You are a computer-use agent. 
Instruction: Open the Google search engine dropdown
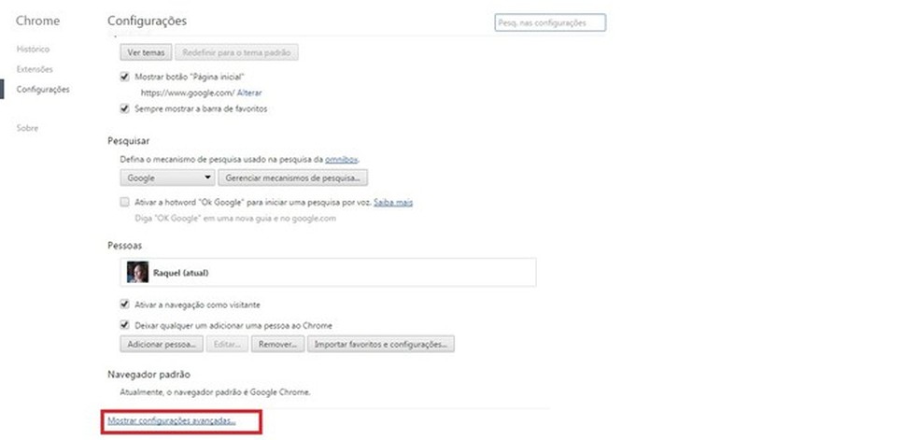(x=168, y=177)
